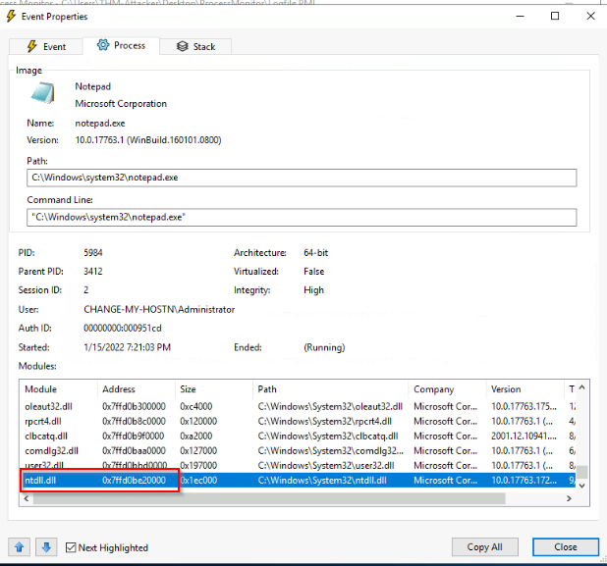Click the Started time 1/15/2022 7:21:03 PM
The height and width of the screenshot is (566, 607).
click(x=127, y=347)
